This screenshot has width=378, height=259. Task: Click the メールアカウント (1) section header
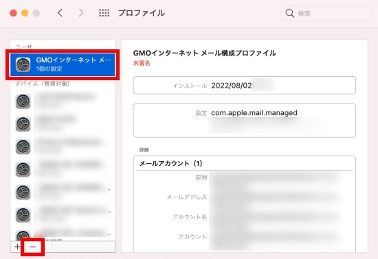[171, 163]
